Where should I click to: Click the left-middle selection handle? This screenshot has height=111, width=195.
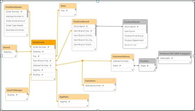click(x=1, y=56)
